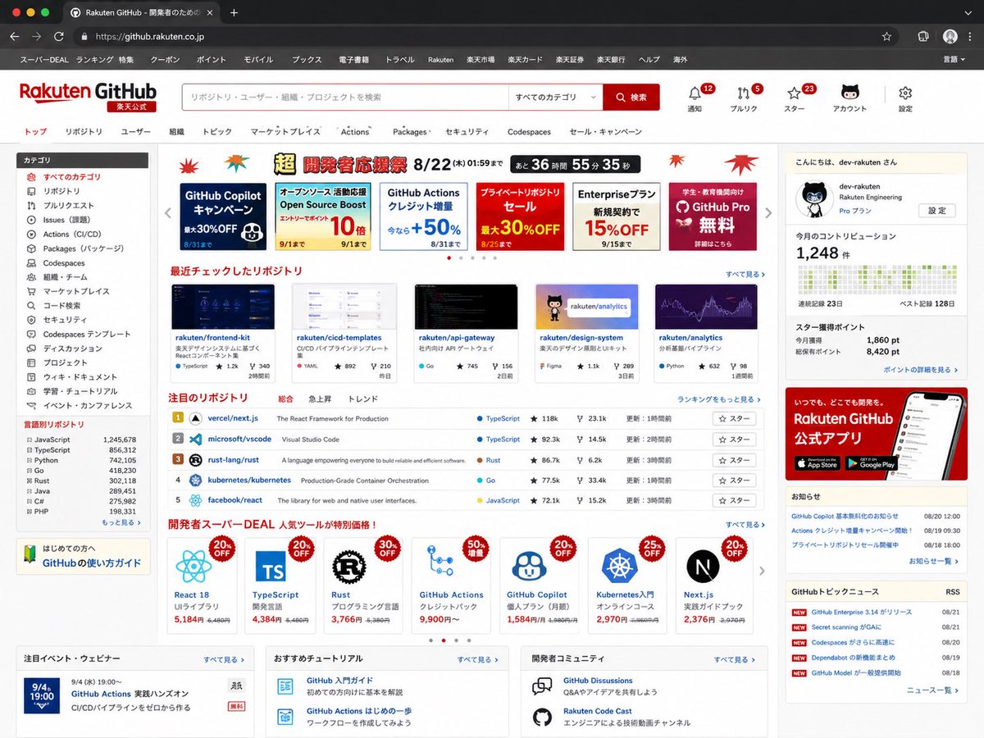Show next campaign banners with right arrow
984x738 pixels.
(768, 213)
